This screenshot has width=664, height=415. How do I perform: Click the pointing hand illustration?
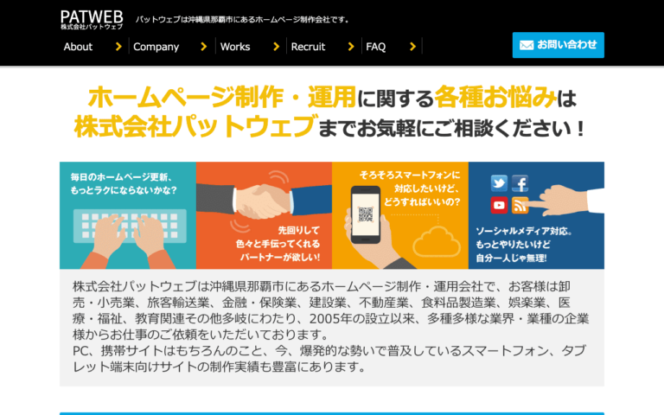(x=565, y=200)
